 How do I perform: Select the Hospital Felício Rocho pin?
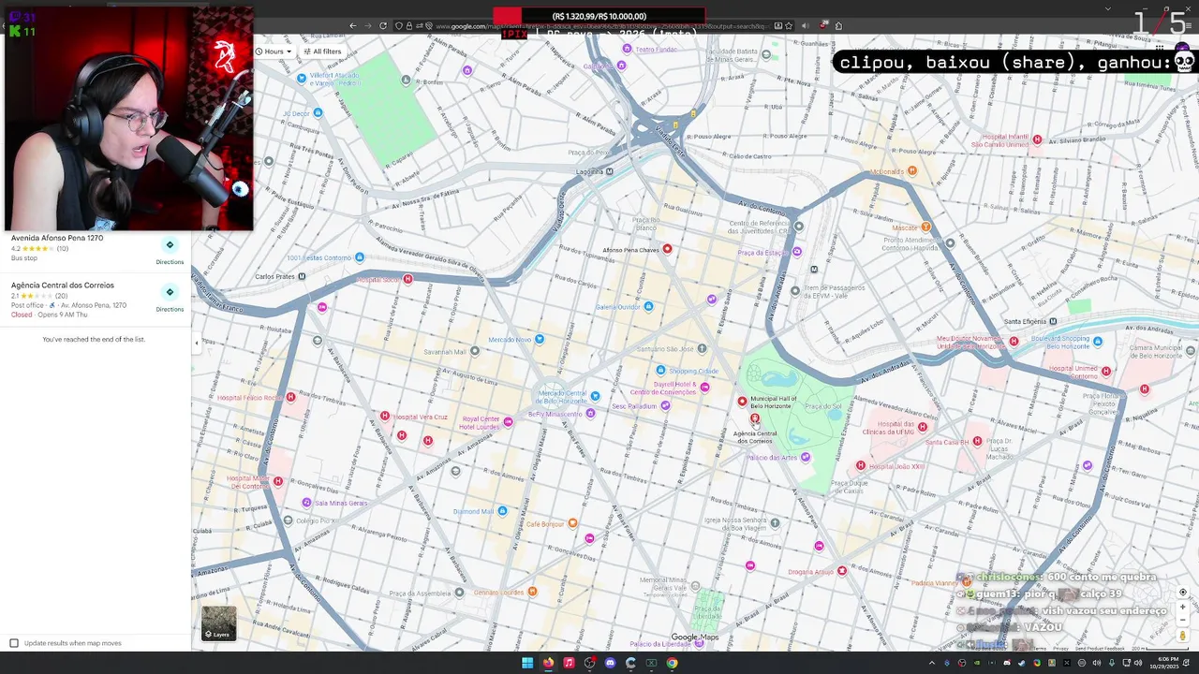tap(290, 398)
